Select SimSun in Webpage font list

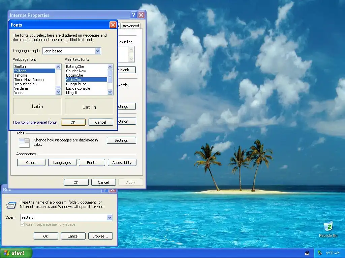click(34, 67)
